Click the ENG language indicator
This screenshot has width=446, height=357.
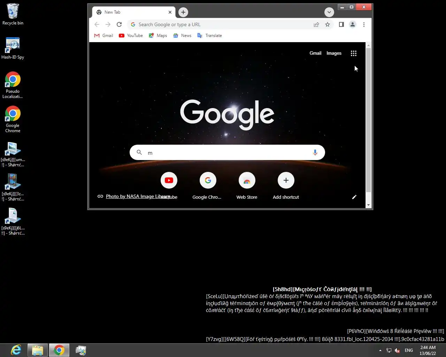[x=409, y=350]
